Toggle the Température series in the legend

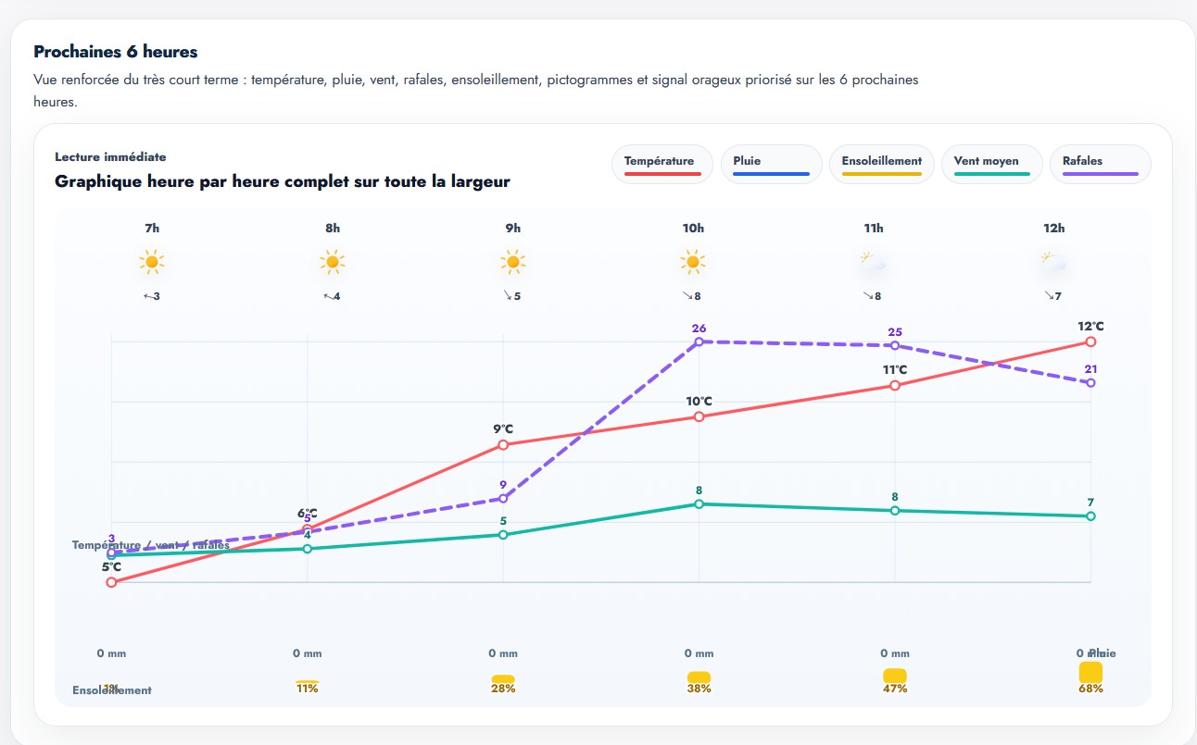point(661,164)
